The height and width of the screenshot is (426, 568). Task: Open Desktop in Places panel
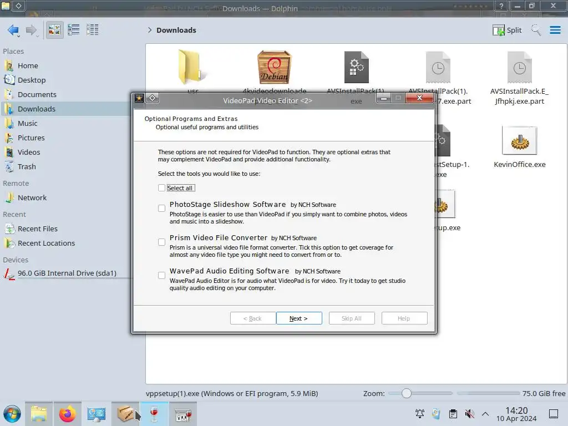click(x=32, y=80)
